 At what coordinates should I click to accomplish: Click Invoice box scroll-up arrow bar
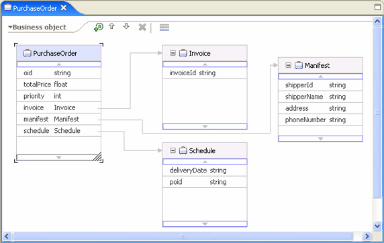[x=205, y=64]
